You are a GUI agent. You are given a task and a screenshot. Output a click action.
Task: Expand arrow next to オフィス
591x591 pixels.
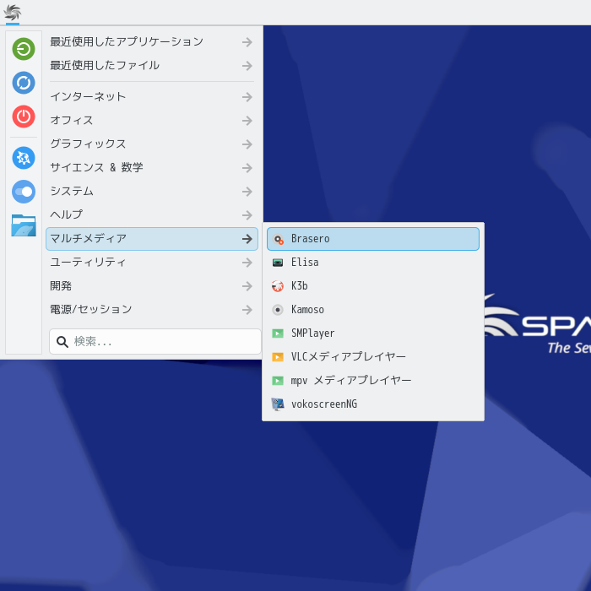(247, 121)
